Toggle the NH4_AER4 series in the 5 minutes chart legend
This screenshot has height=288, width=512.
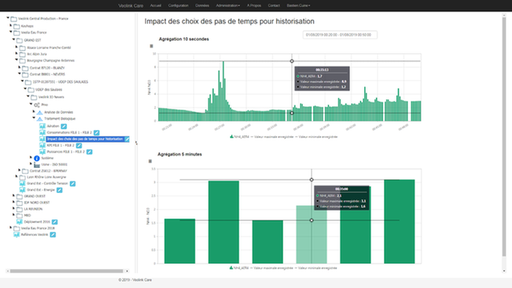[239, 268]
